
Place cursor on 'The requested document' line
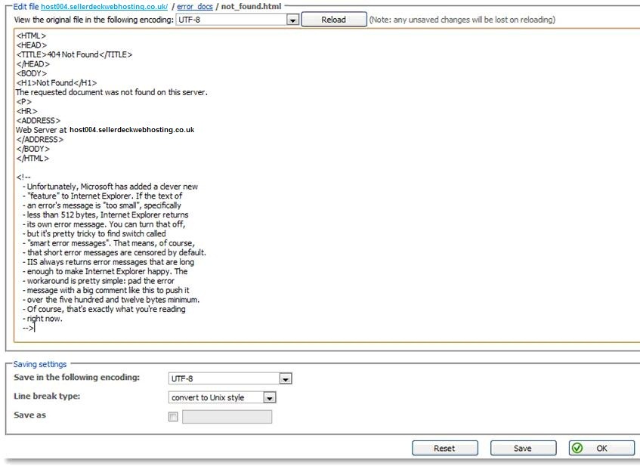coord(111,92)
